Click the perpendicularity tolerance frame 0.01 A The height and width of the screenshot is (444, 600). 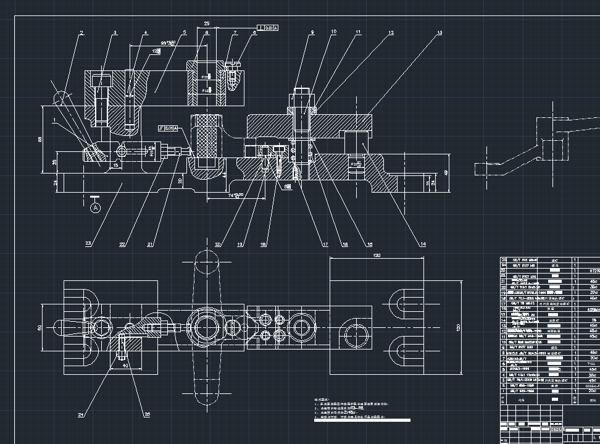267,28
